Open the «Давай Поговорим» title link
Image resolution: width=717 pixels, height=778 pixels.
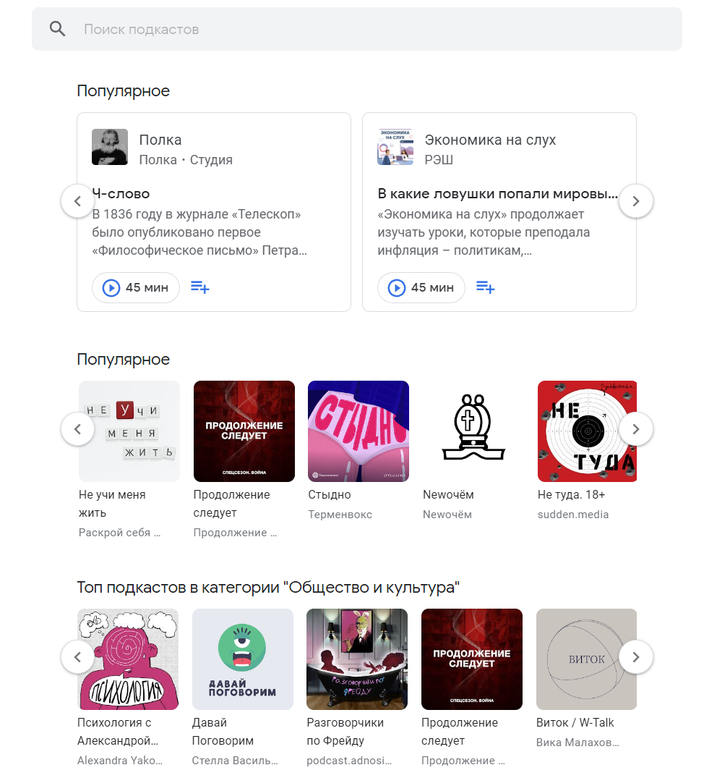(x=223, y=732)
